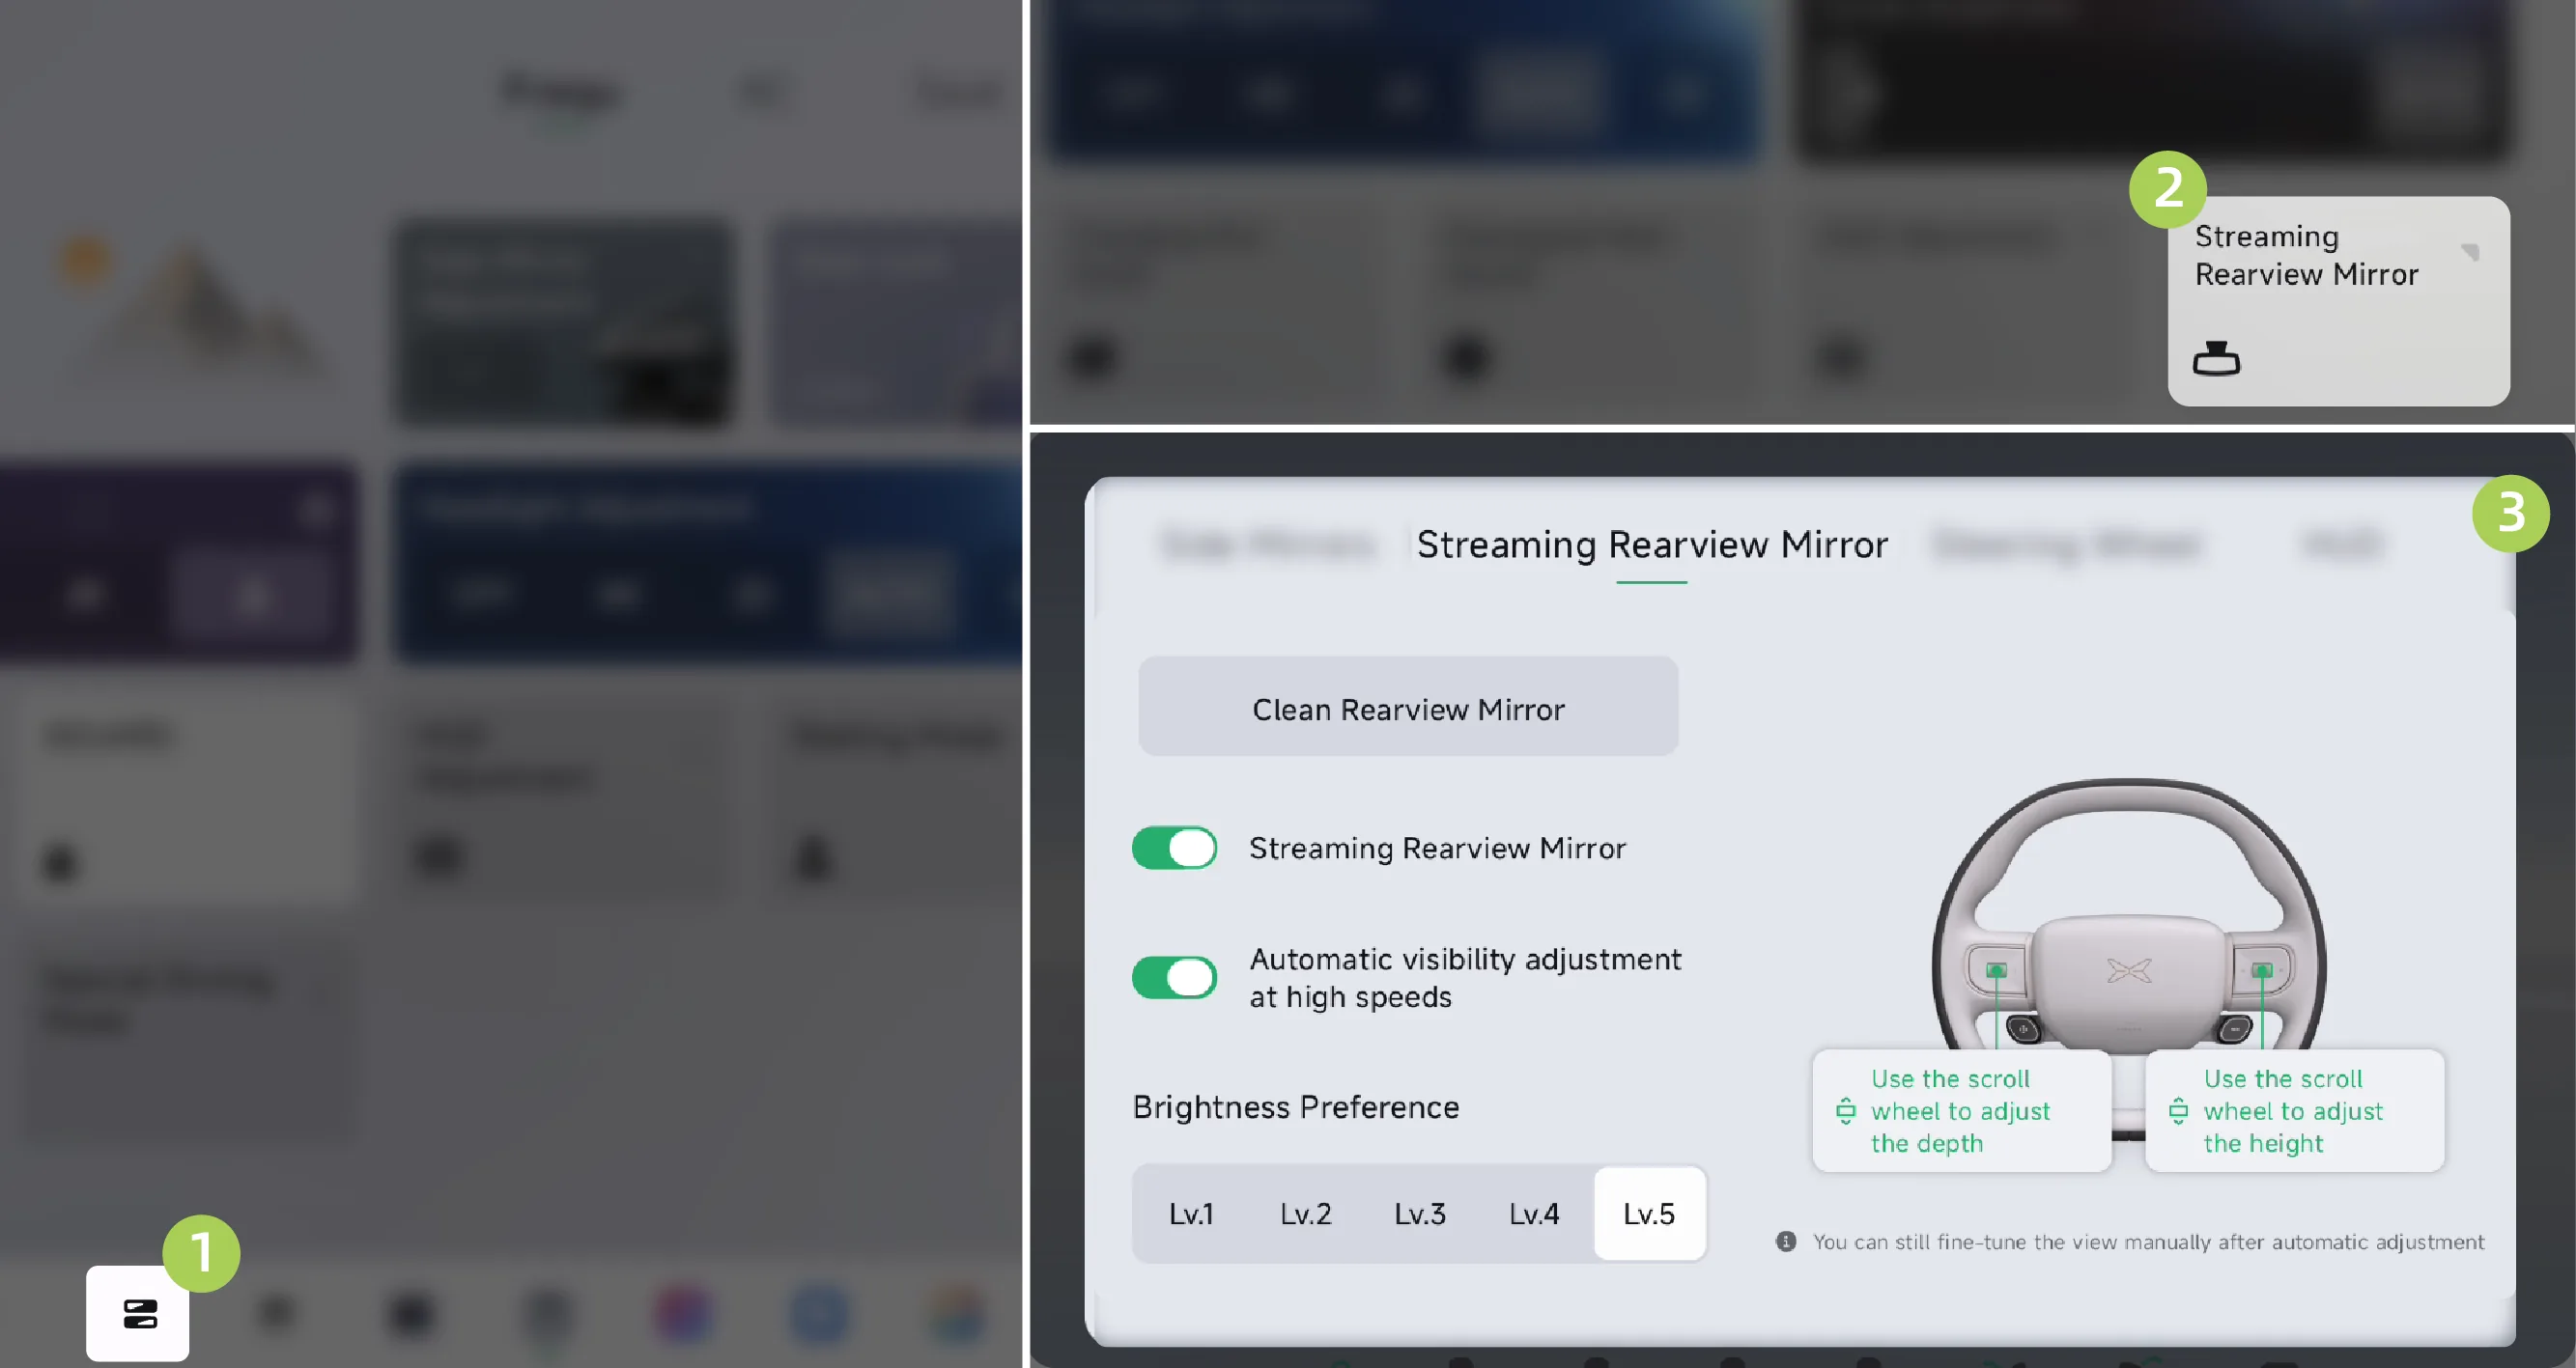Tap the rearview mirror icon on card
Image resolution: width=2576 pixels, height=1368 pixels.
(2216, 358)
